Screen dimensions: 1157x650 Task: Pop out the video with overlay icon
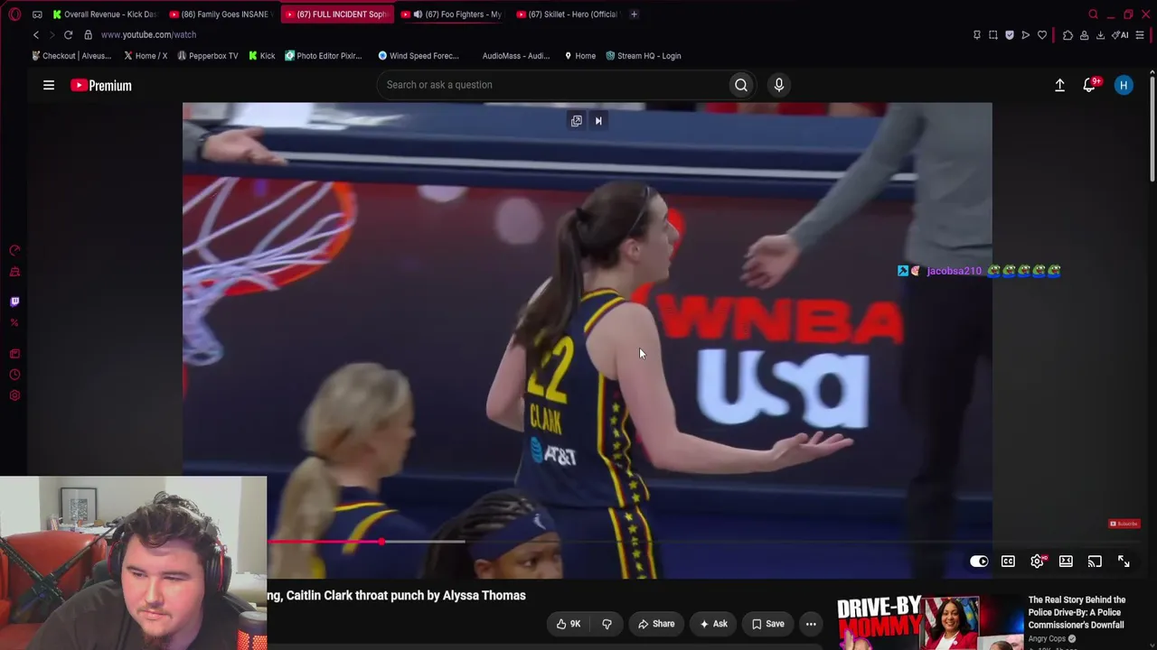[576, 121]
